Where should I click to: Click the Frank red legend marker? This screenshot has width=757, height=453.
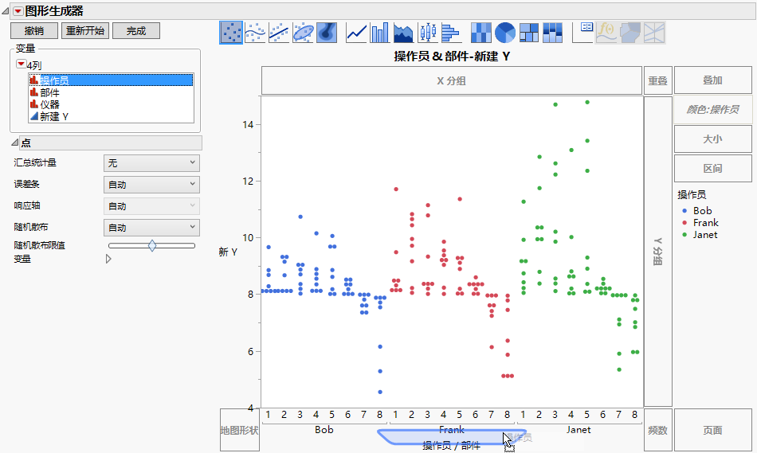pos(684,223)
